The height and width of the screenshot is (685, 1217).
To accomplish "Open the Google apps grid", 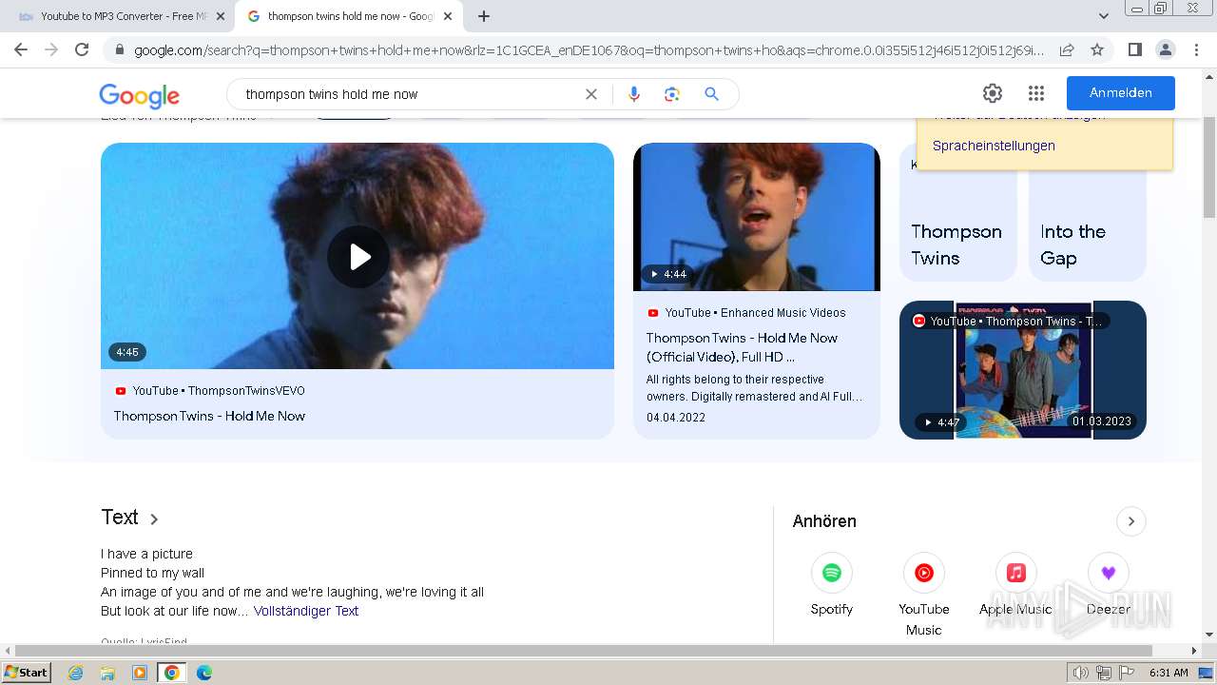I will (1036, 93).
